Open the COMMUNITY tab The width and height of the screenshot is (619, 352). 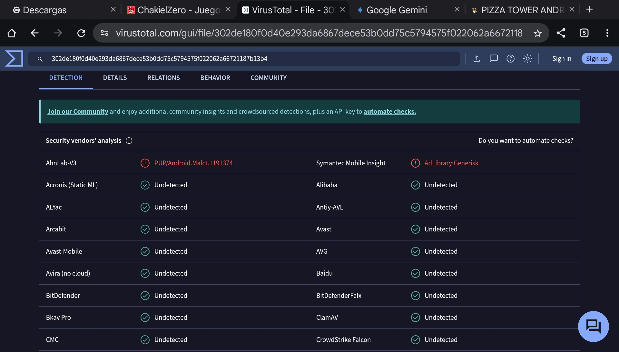[x=269, y=78]
